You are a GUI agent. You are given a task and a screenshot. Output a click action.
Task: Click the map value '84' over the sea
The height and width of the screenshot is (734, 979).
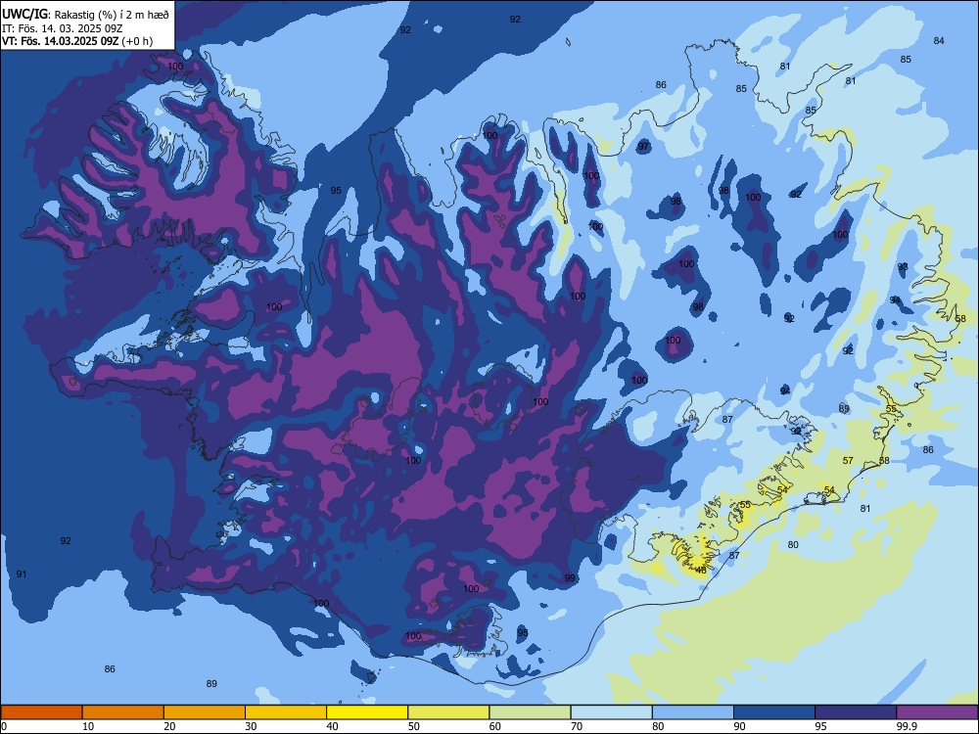click(x=939, y=40)
